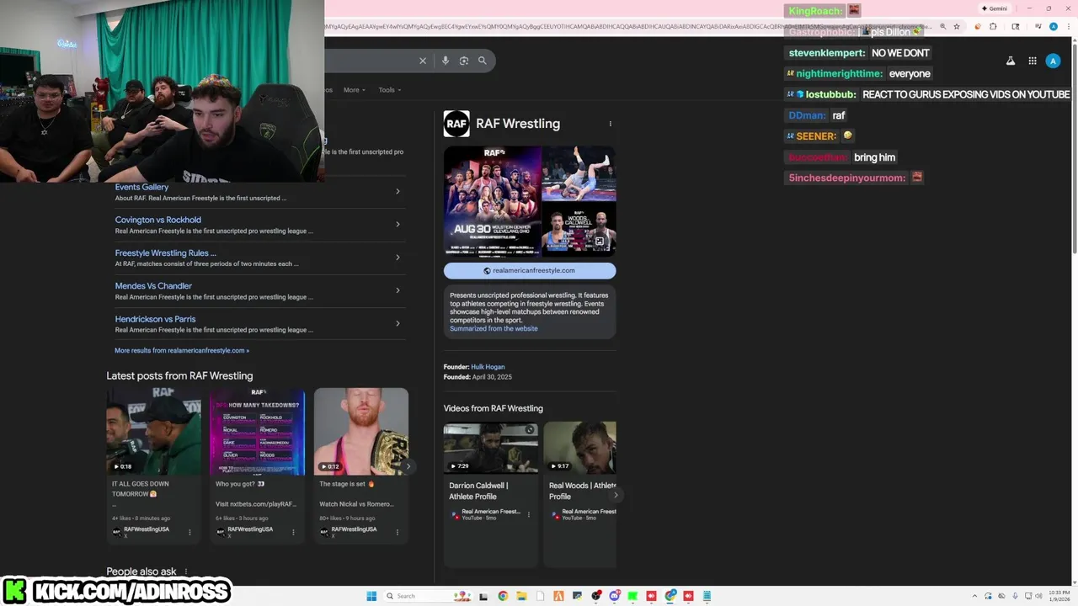The height and width of the screenshot is (606, 1078).
Task: Submit search with the magnifier icon
Action: click(483, 61)
